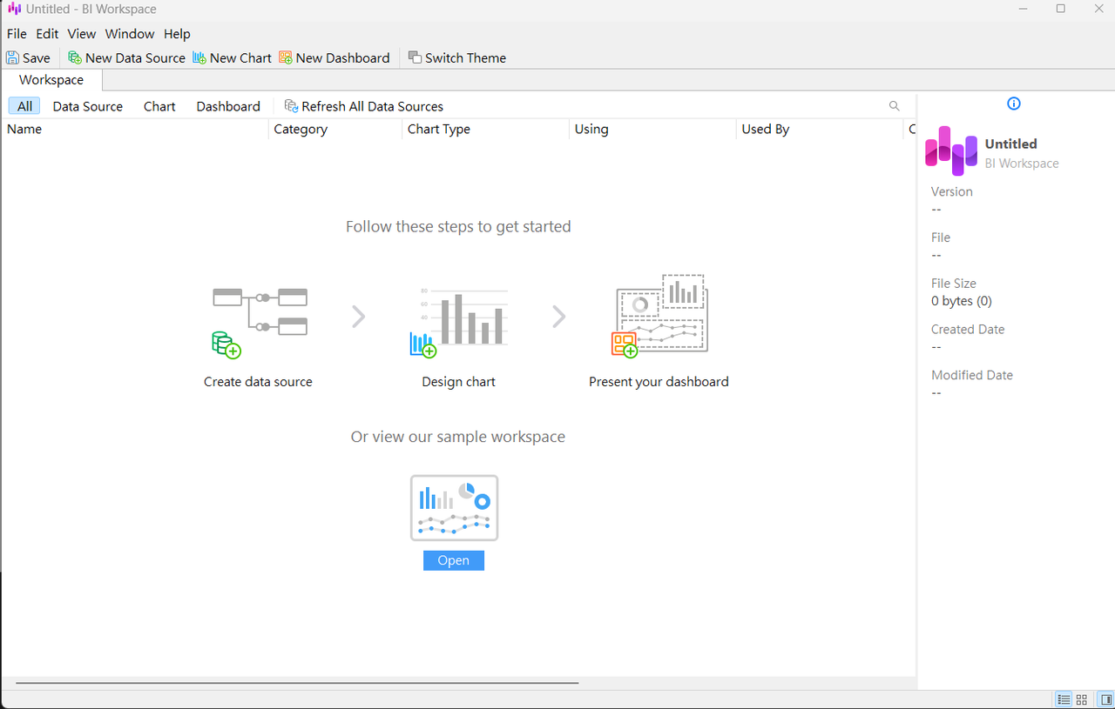
Task: Click the Present your dashboard label
Action: (x=659, y=382)
